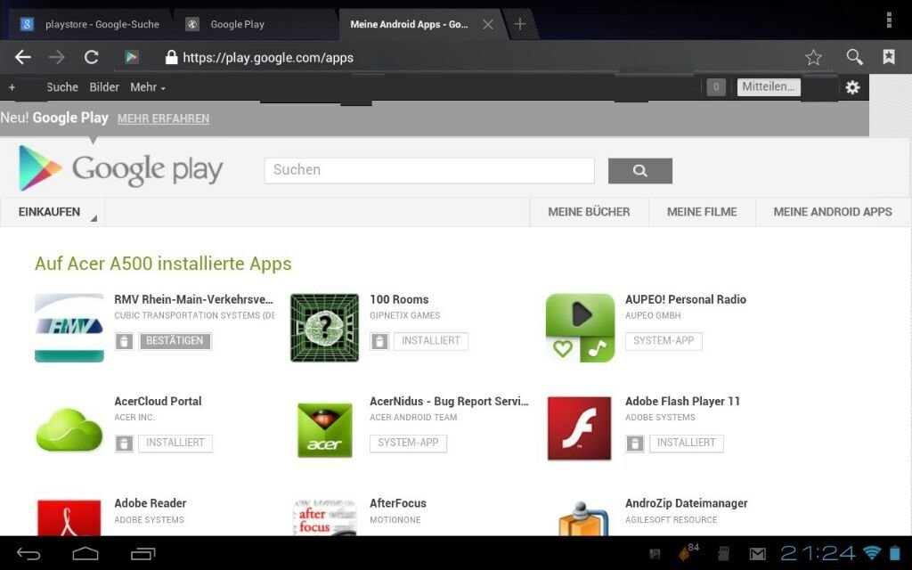Open the AfterFocus app icon
The image size is (912, 570).
click(324, 517)
